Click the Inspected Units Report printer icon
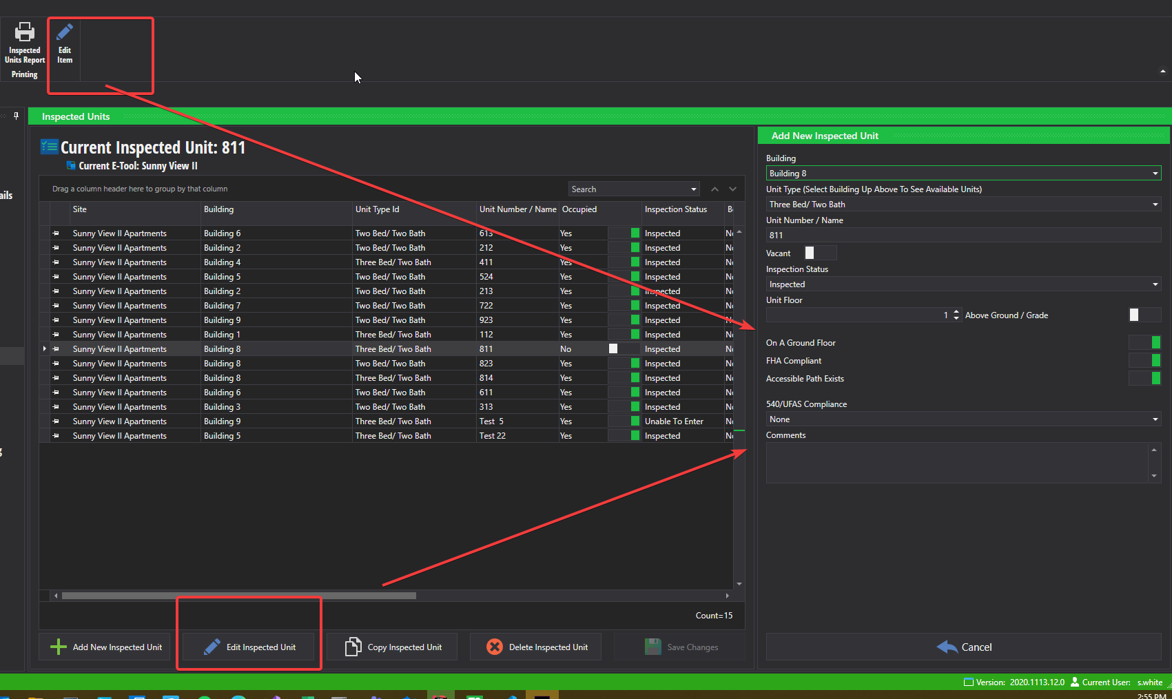 pos(25,32)
